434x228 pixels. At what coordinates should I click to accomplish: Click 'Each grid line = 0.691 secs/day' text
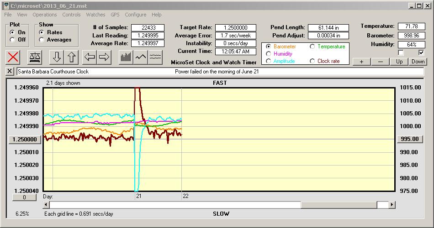[79, 213]
